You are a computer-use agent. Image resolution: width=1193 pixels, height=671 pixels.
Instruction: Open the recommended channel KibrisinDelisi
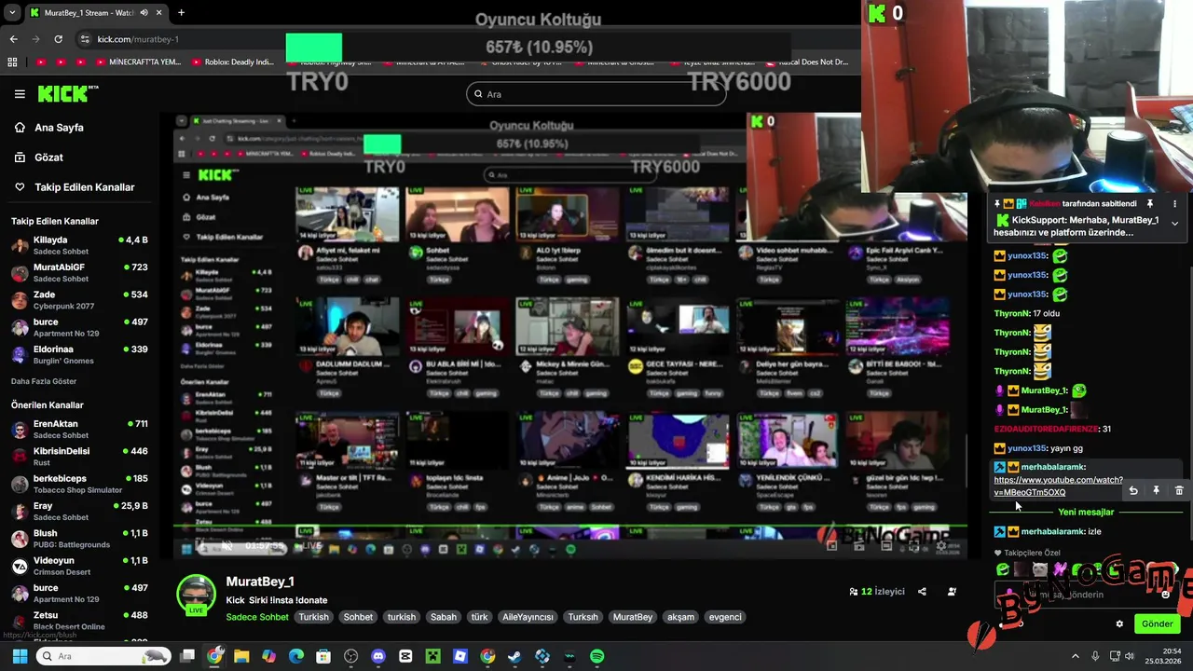pos(79,456)
